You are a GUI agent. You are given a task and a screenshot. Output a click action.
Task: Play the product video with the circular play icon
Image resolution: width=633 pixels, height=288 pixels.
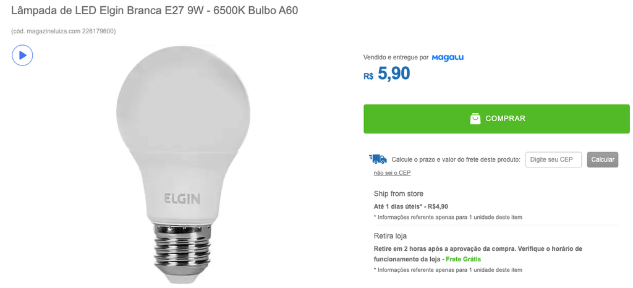point(22,55)
